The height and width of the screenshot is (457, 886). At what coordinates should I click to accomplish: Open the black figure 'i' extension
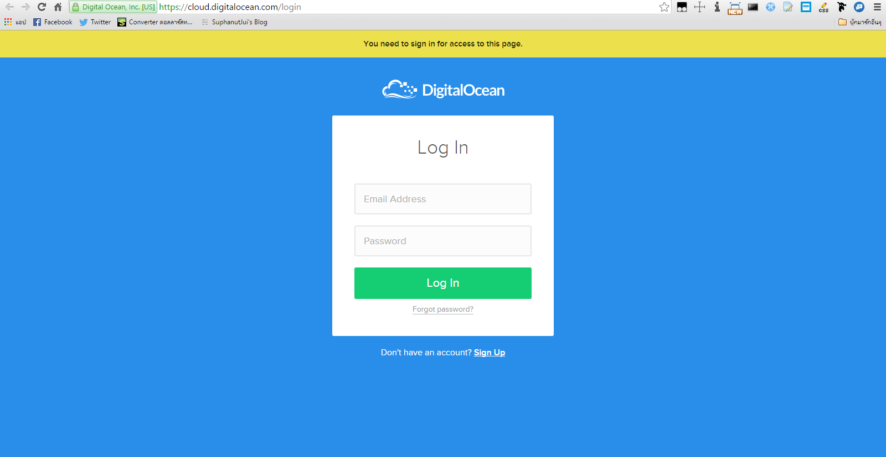717,7
